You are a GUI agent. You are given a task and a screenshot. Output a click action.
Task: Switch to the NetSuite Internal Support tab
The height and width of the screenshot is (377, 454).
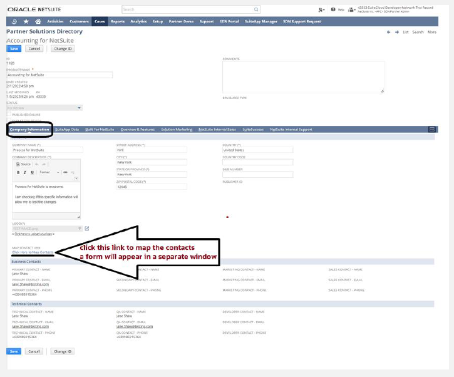[291, 130]
